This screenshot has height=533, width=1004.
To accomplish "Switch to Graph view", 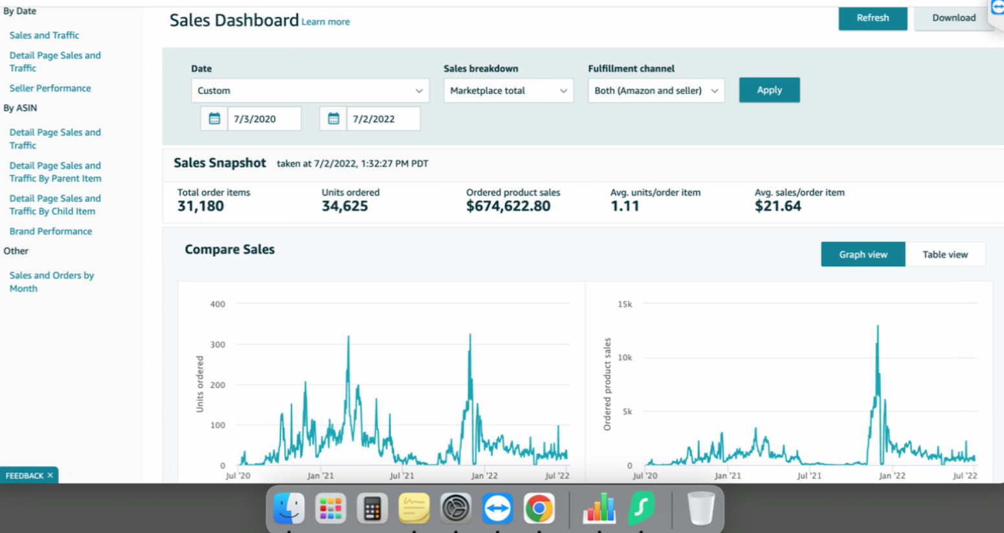I will click(x=863, y=255).
